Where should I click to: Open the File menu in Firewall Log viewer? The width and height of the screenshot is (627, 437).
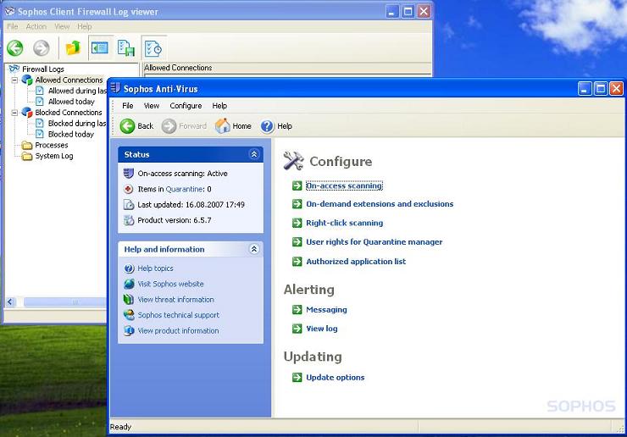tap(13, 26)
